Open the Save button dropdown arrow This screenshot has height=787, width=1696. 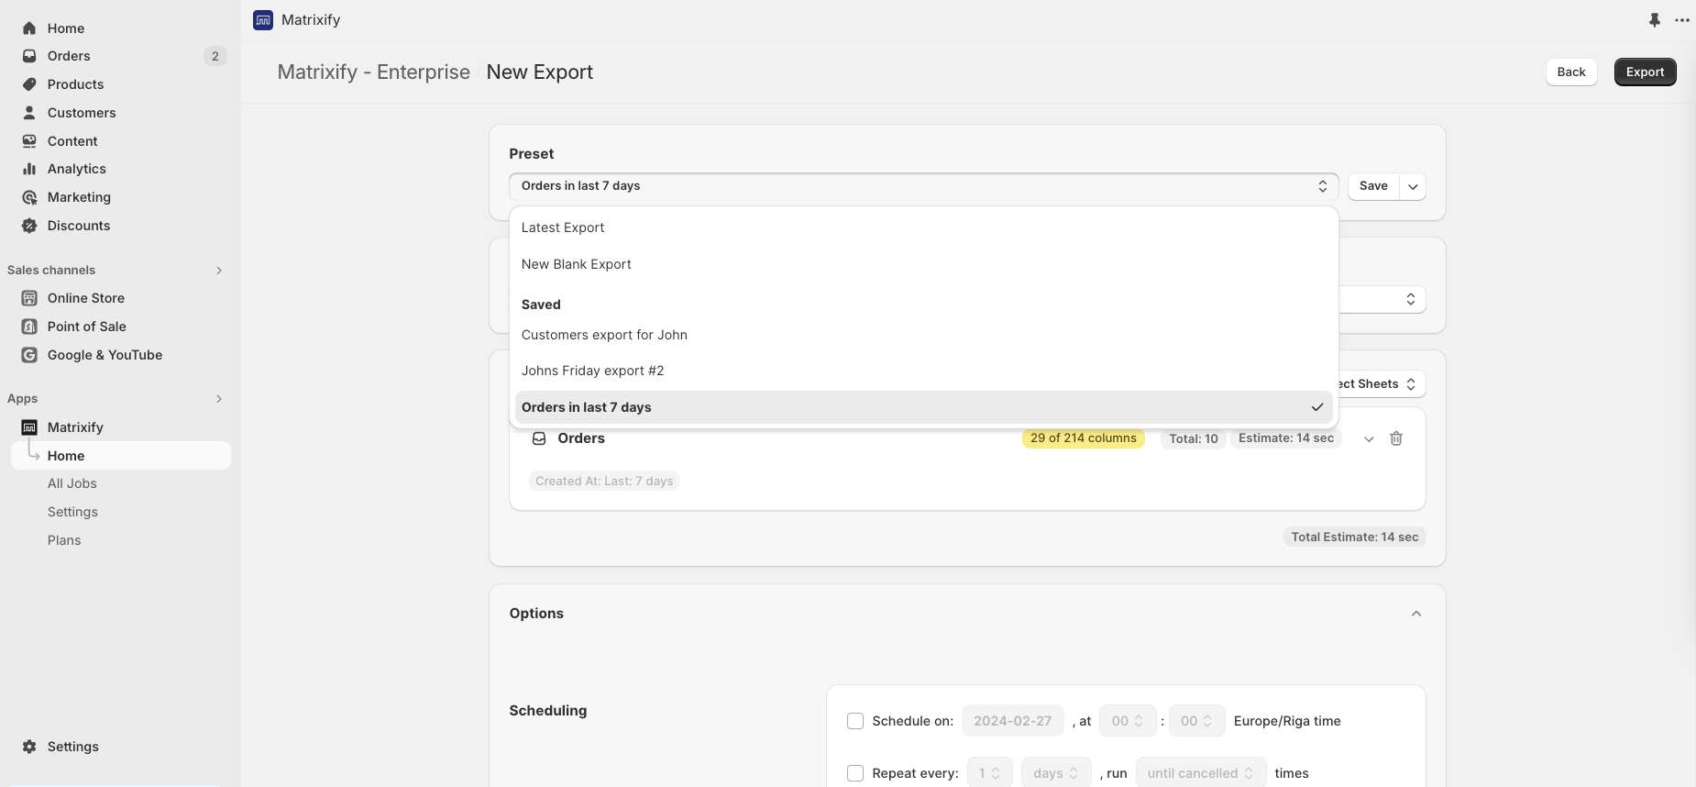pyautogui.click(x=1413, y=186)
